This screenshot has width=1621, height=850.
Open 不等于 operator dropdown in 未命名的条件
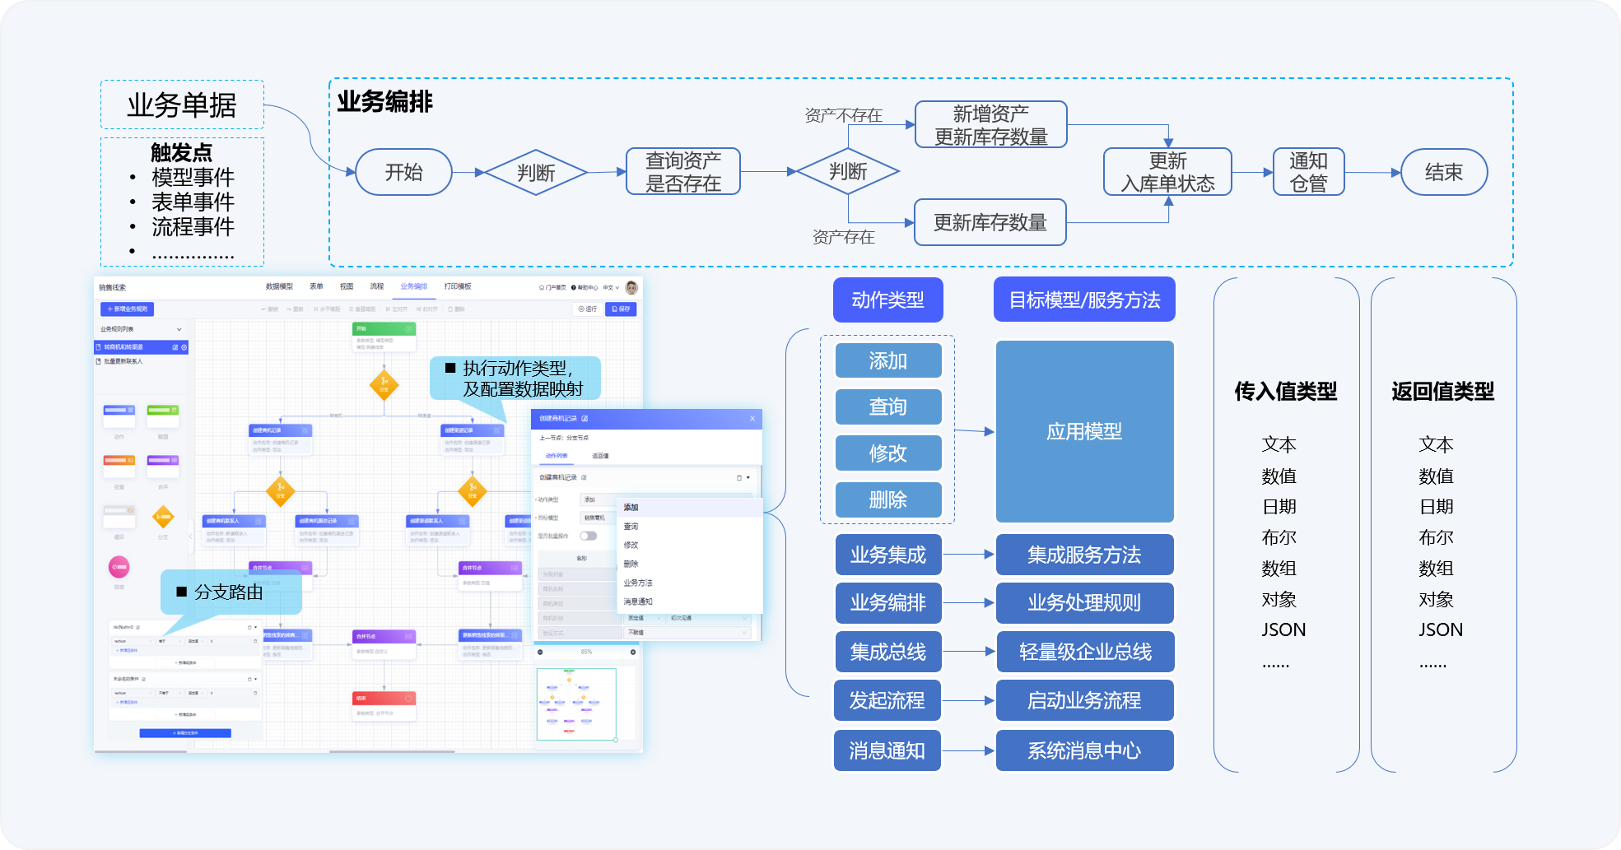170,693
